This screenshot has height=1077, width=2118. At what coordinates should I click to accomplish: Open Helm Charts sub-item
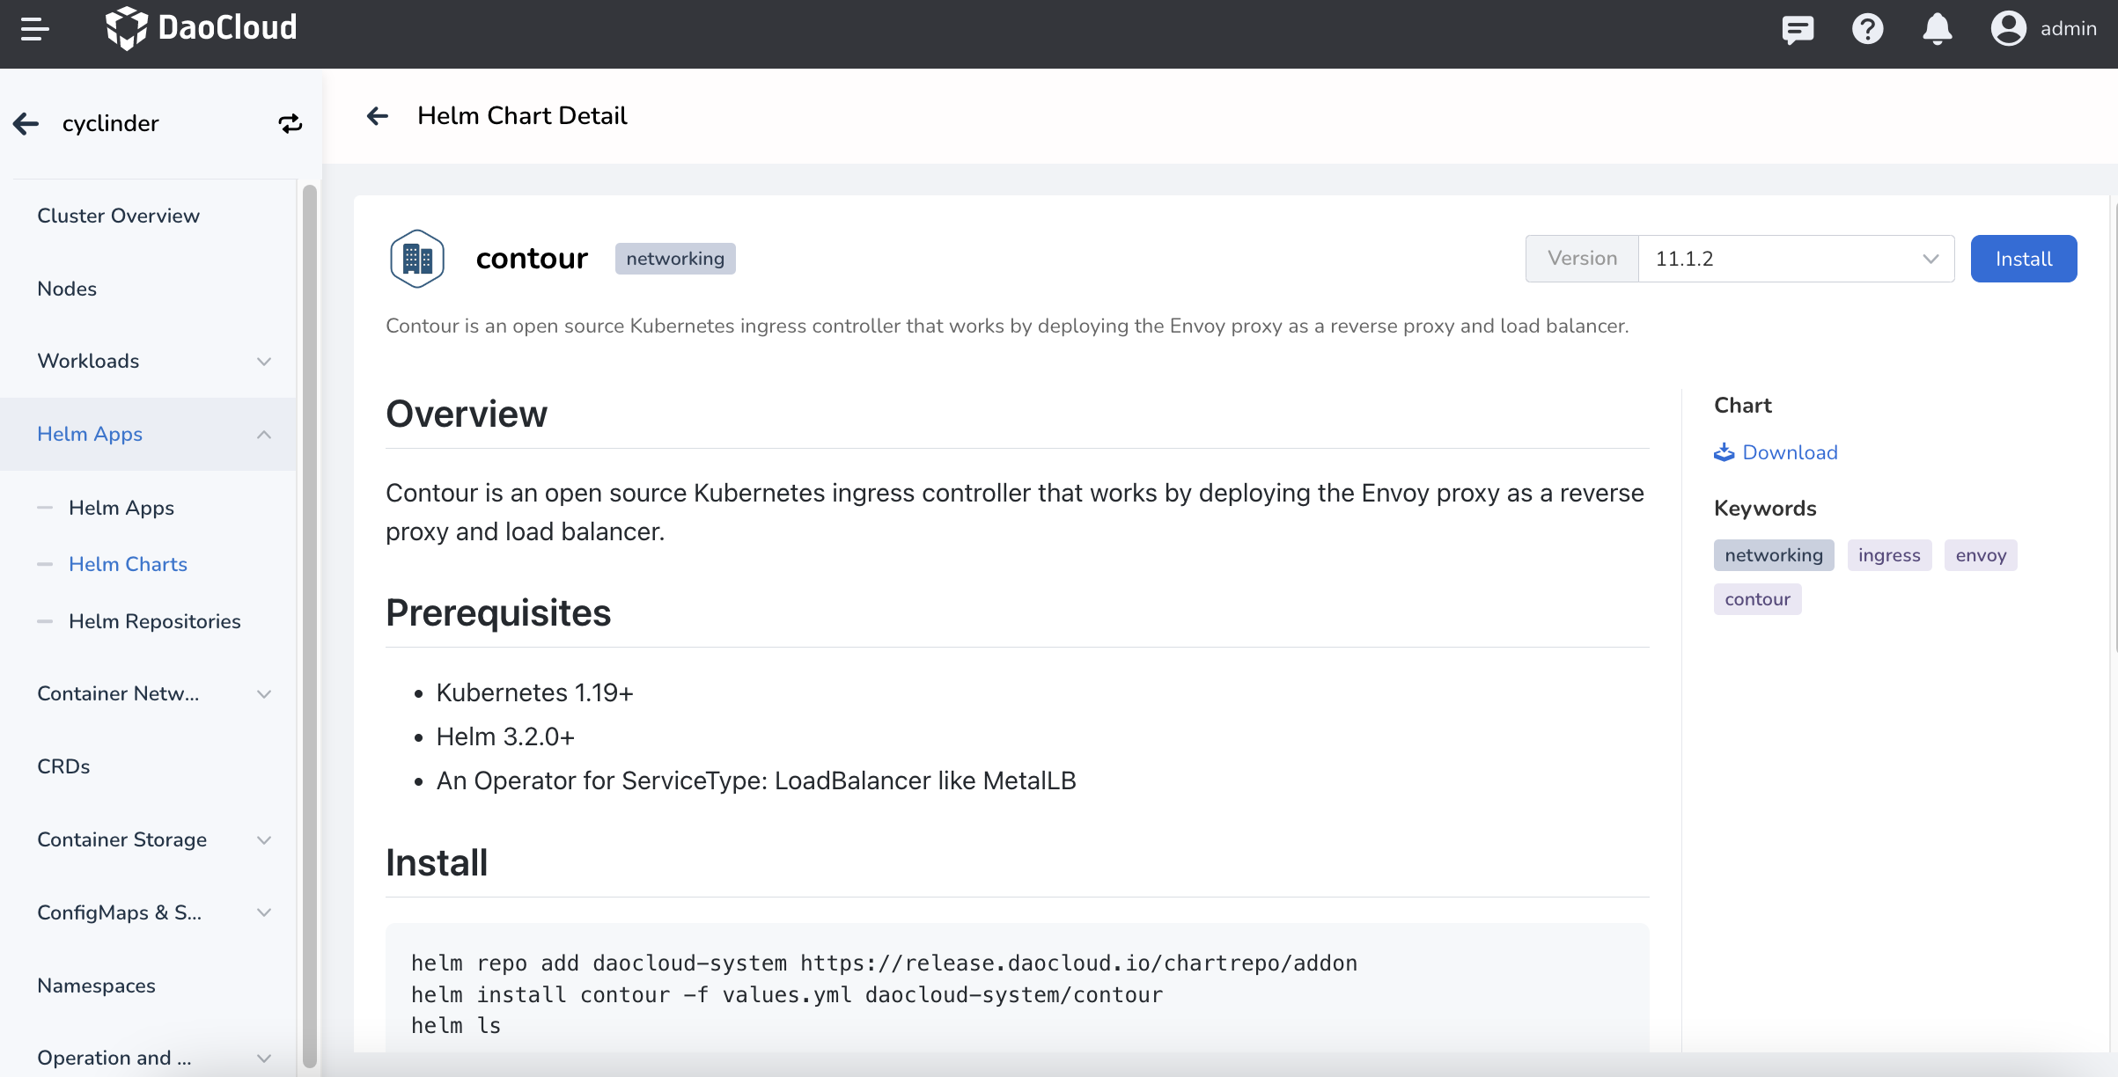pyautogui.click(x=128, y=564)
